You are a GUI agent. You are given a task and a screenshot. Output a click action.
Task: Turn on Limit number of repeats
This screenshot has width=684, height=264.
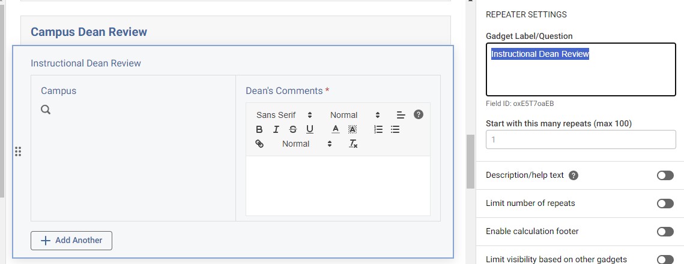[665, 204]
